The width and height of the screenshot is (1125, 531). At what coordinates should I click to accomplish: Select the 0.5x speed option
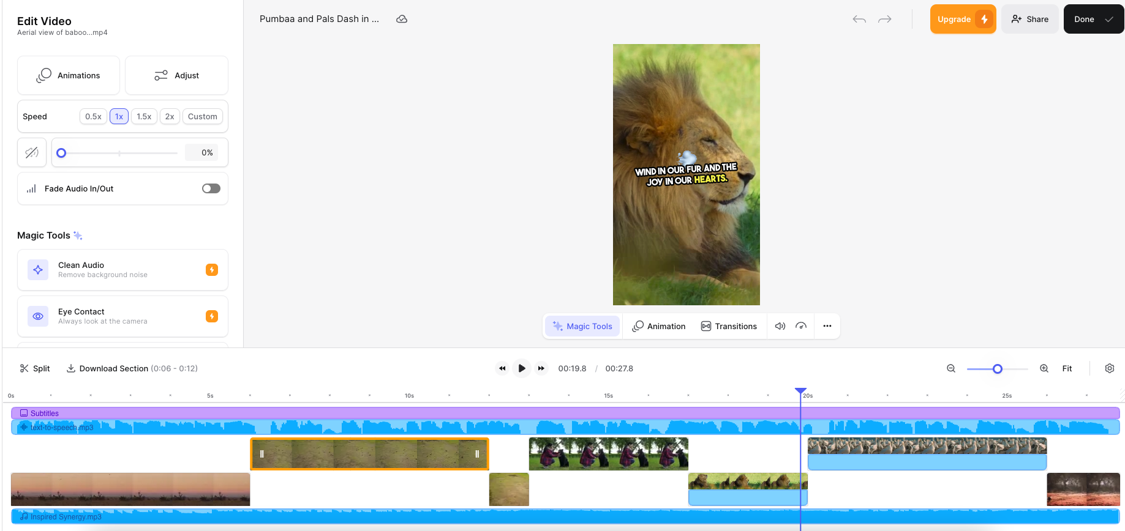93,116
